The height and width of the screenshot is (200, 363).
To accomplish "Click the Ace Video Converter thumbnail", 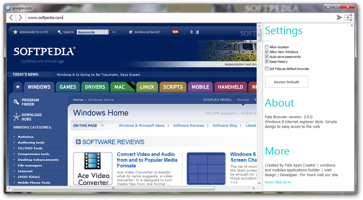I will (93, 169).
